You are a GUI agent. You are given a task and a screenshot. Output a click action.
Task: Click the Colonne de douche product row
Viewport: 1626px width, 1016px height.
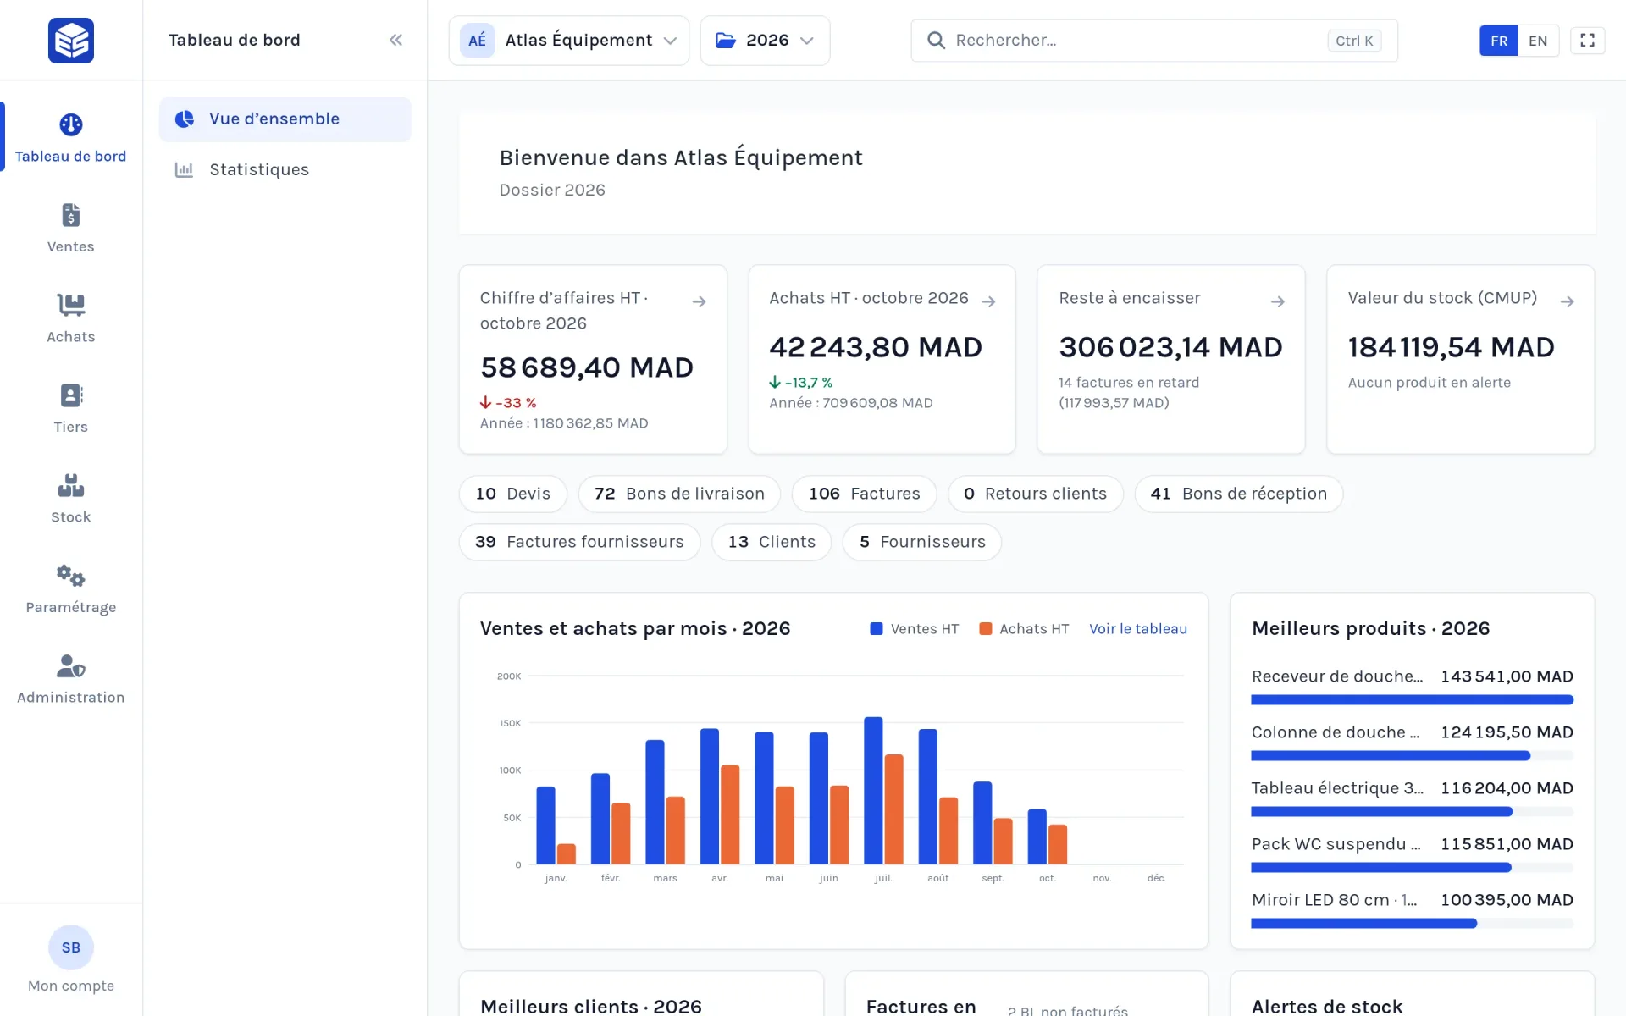tap(1412, 743)
